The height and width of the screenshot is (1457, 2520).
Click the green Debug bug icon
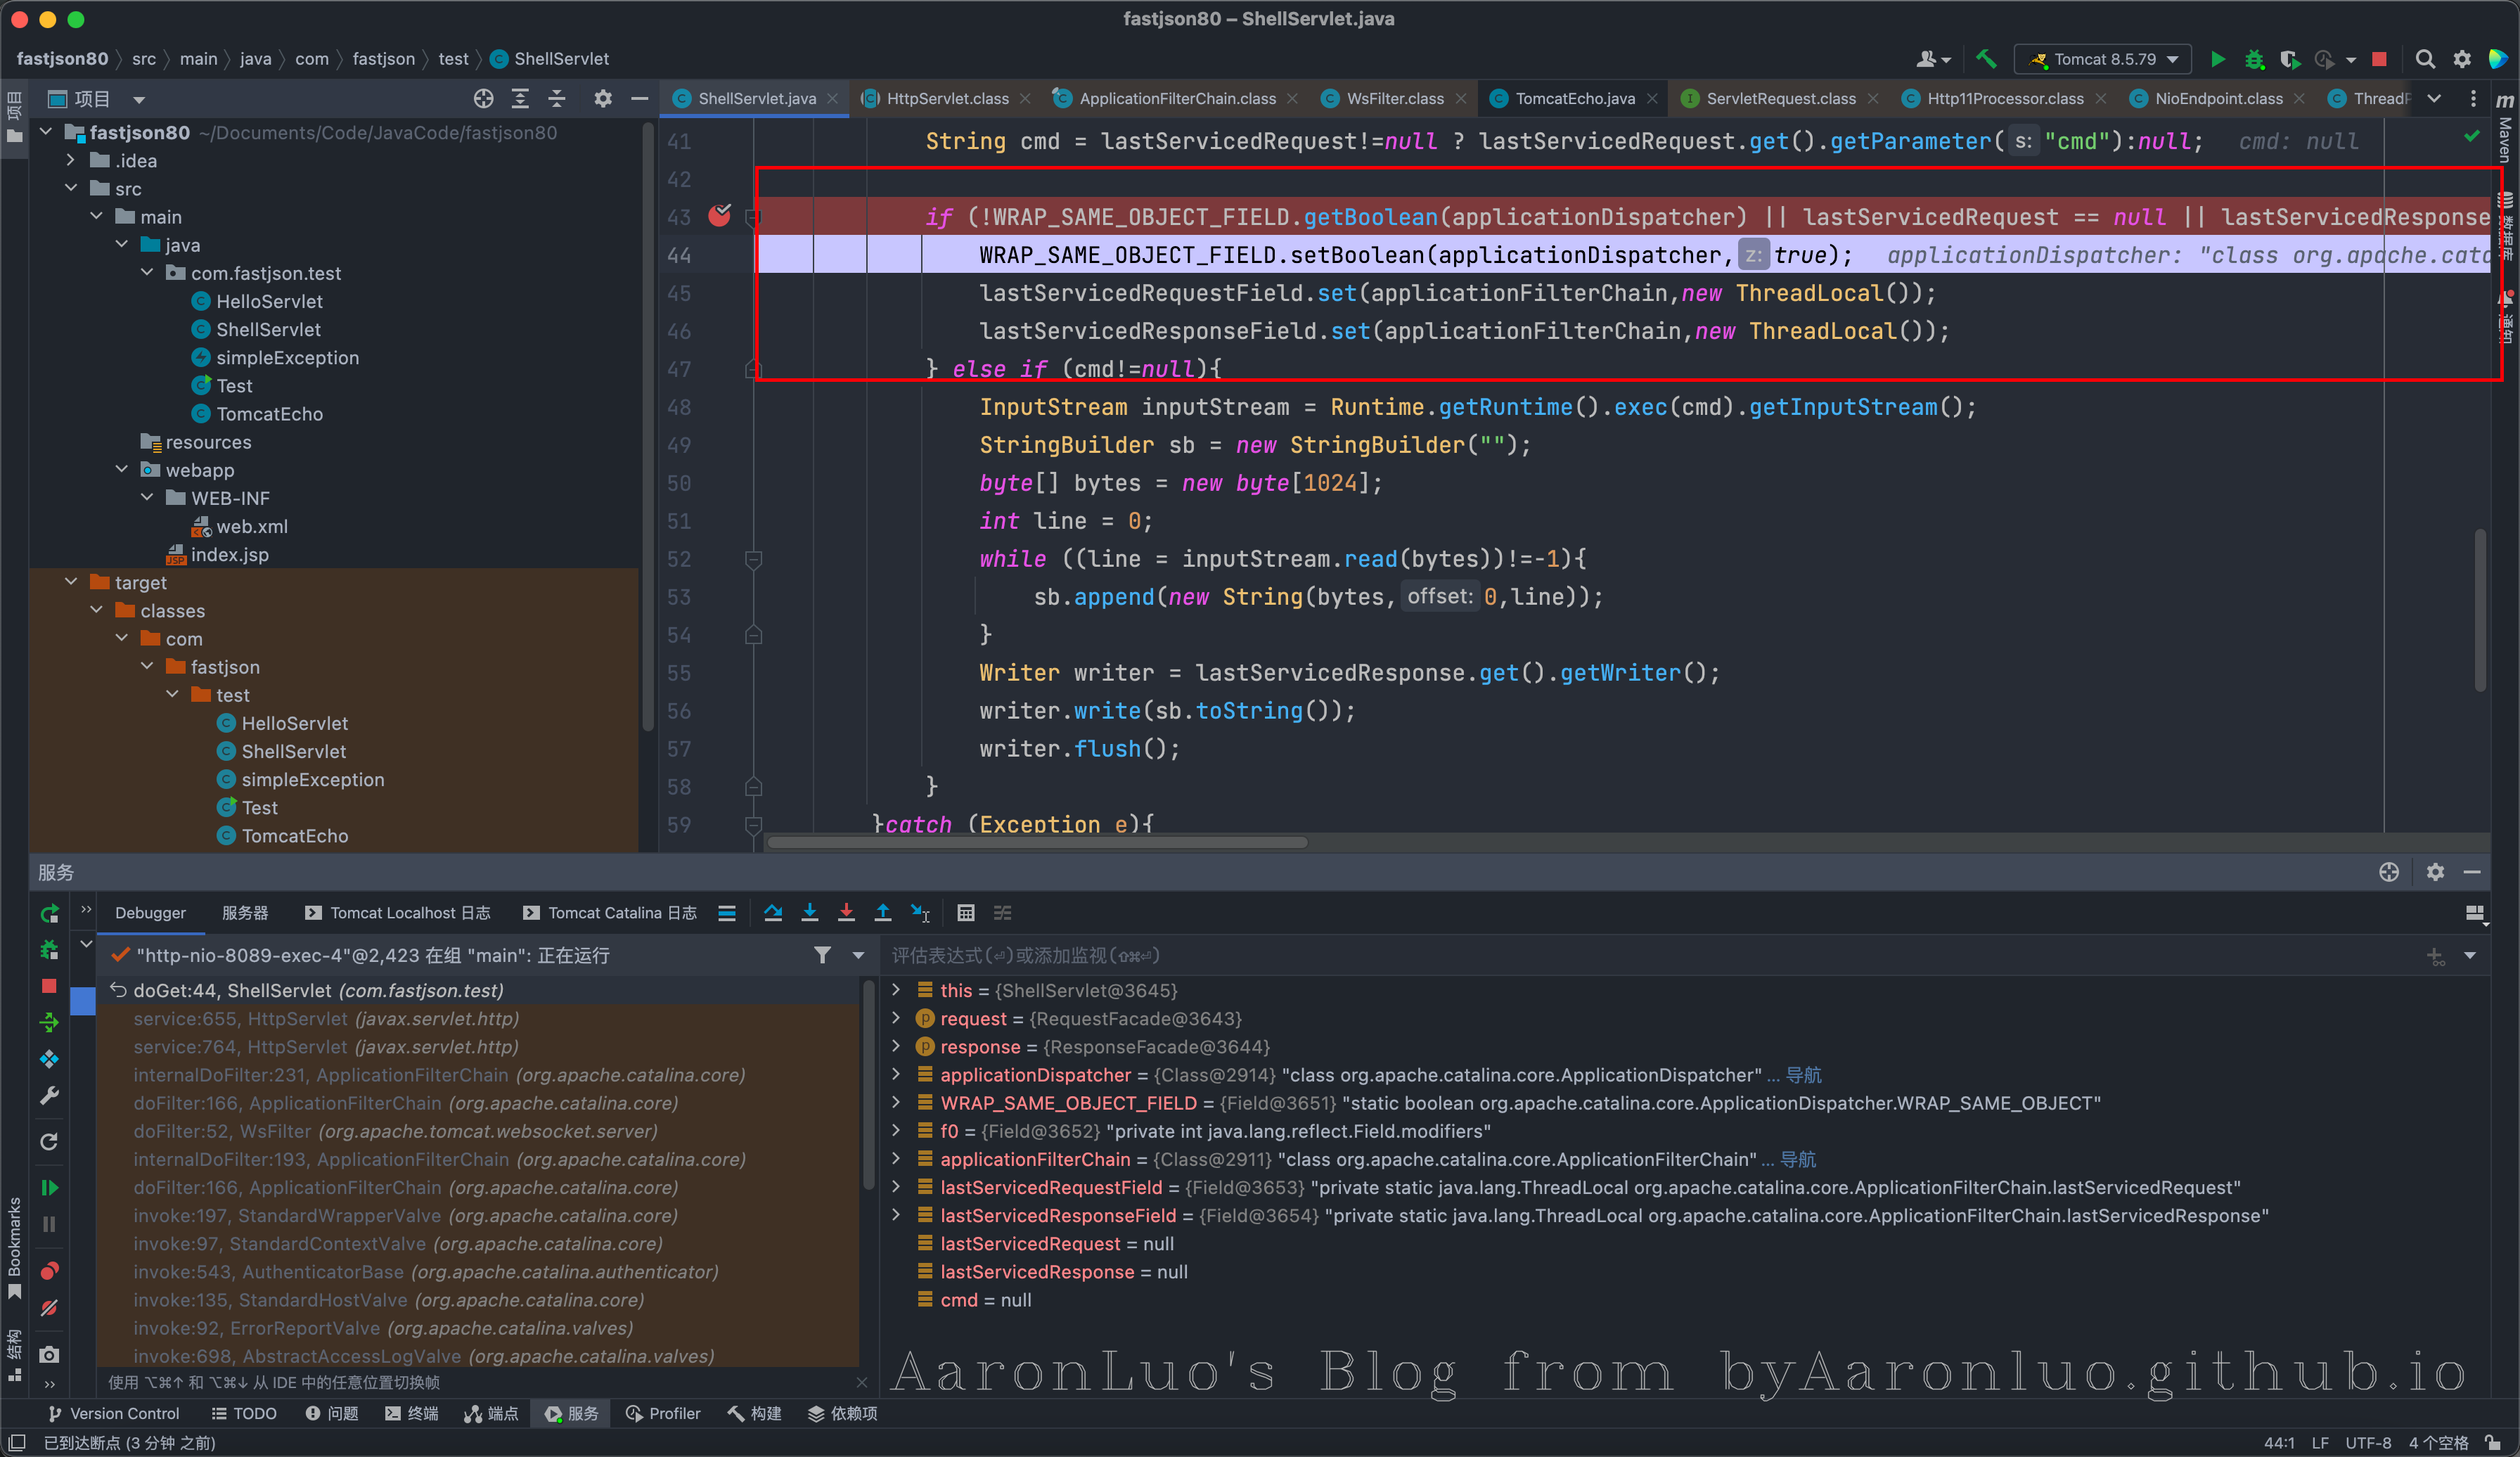click(x=2254, y=59)
